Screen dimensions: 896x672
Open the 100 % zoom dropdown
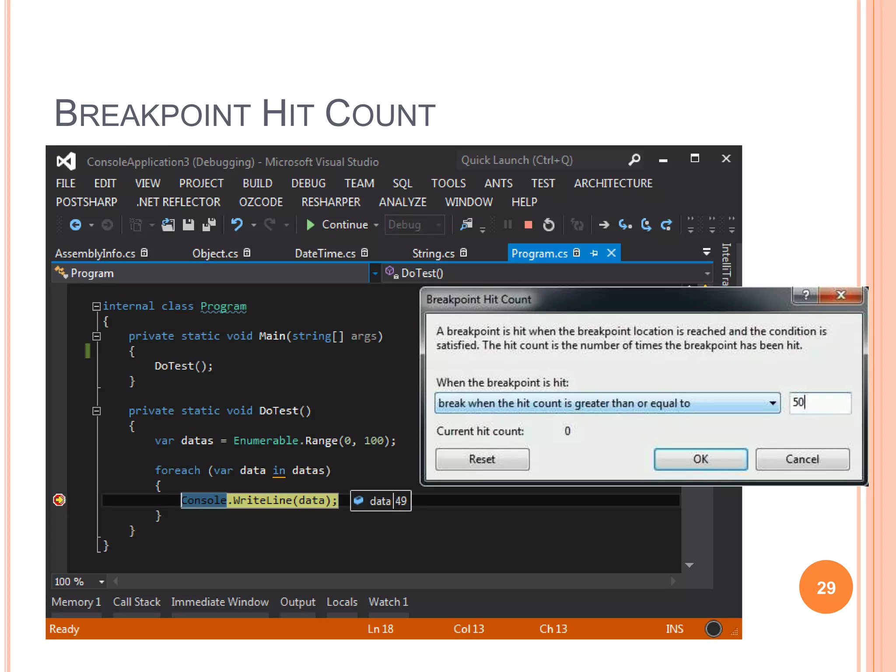(101, 582)
